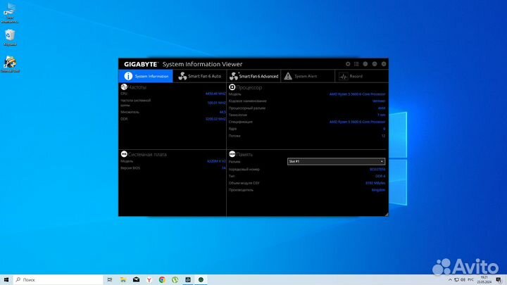Click the Системная плата section icon
This screenshot has height=285, width=507.
click(x=124, y=153)
